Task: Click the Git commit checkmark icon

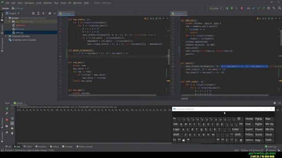Action: point(259,8)
